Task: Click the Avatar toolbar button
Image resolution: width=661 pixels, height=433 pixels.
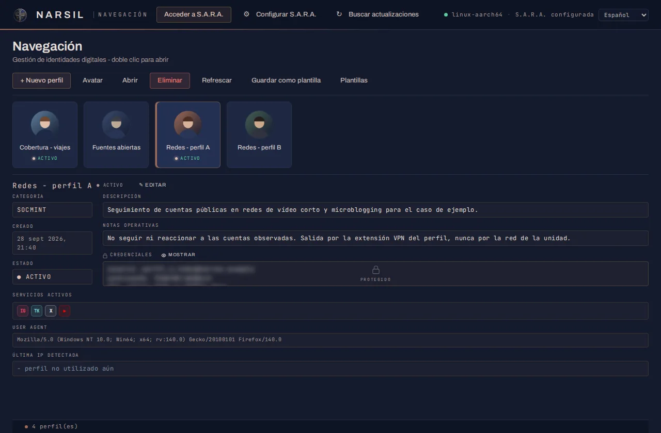Action: (x=93, y=80)
